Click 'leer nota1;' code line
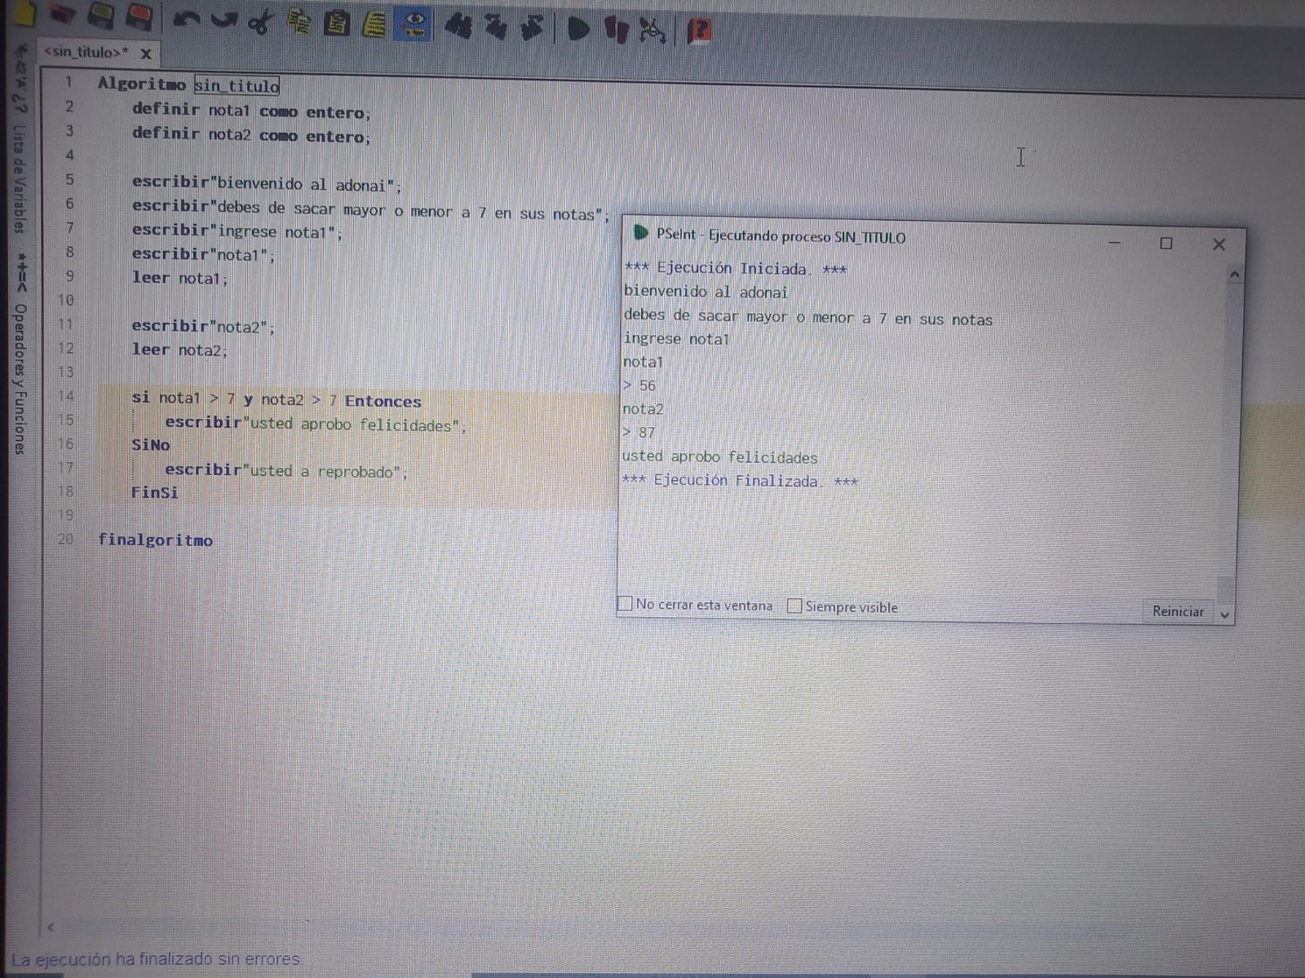 pos(180,278)
